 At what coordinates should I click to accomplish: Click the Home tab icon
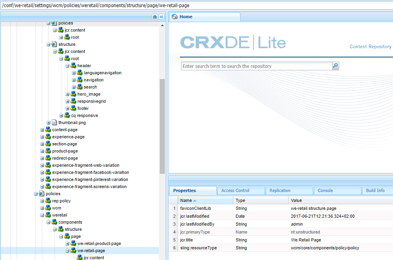pos(175,17)
